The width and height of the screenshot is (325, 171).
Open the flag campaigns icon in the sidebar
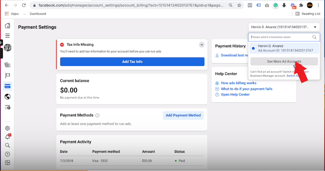(7, 76)
